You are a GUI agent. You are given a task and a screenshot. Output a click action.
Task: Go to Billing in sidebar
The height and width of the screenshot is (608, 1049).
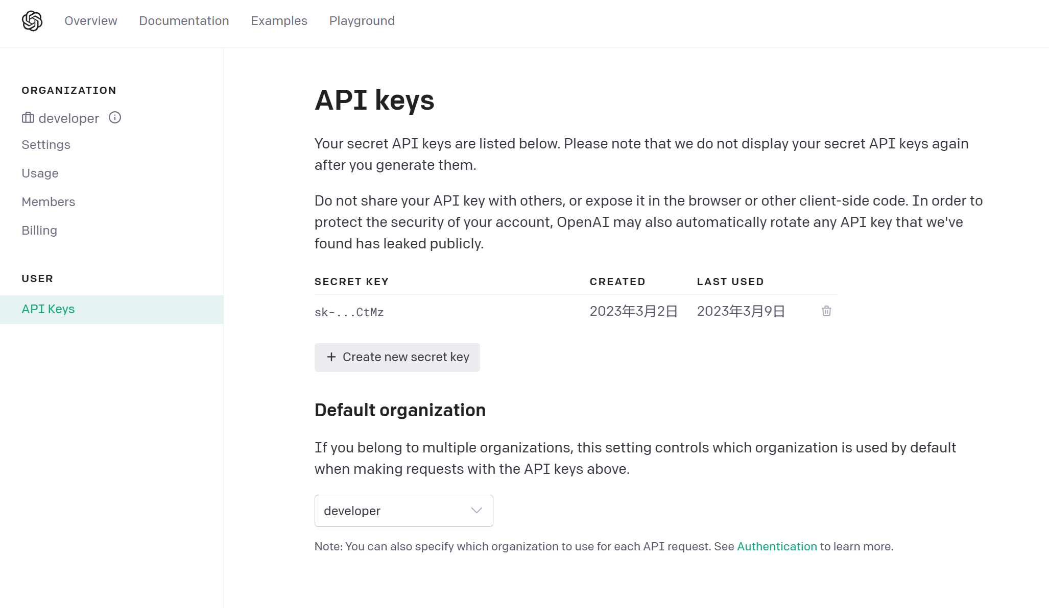(x=39, y=231)
